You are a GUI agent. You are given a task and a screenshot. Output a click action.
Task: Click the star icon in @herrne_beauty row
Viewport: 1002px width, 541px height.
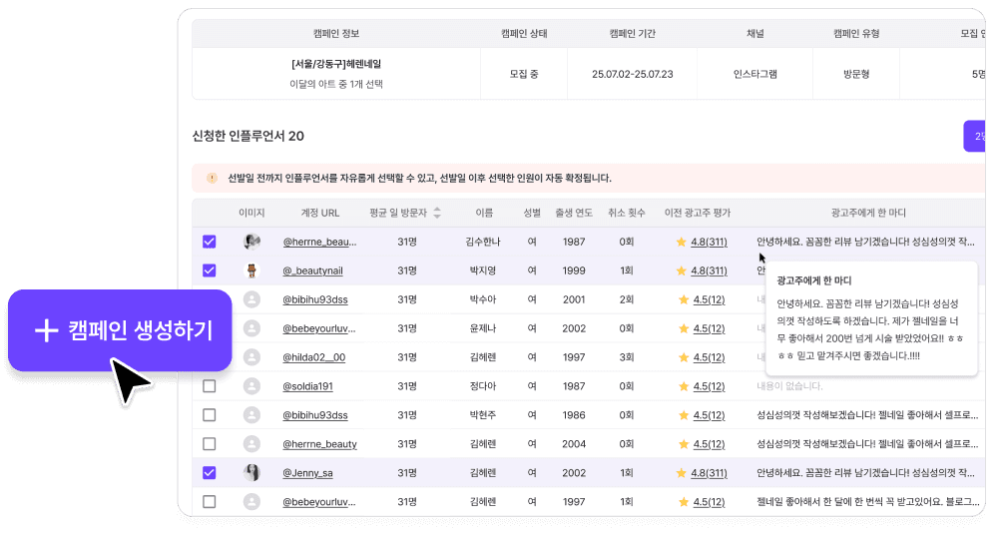point(684,444)
